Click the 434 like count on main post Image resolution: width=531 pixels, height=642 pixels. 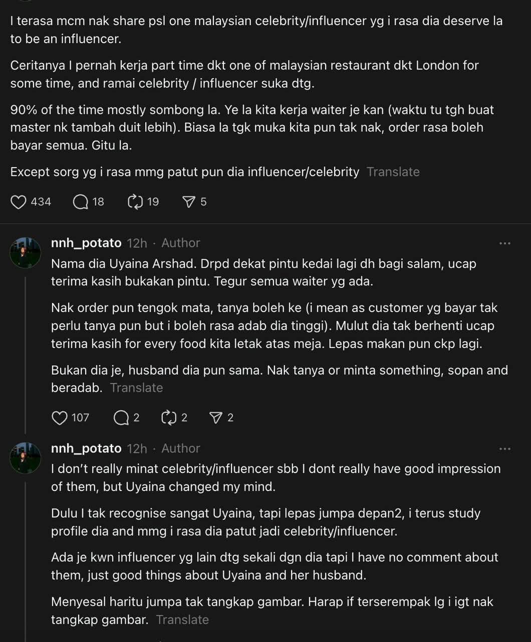(41, 202)
